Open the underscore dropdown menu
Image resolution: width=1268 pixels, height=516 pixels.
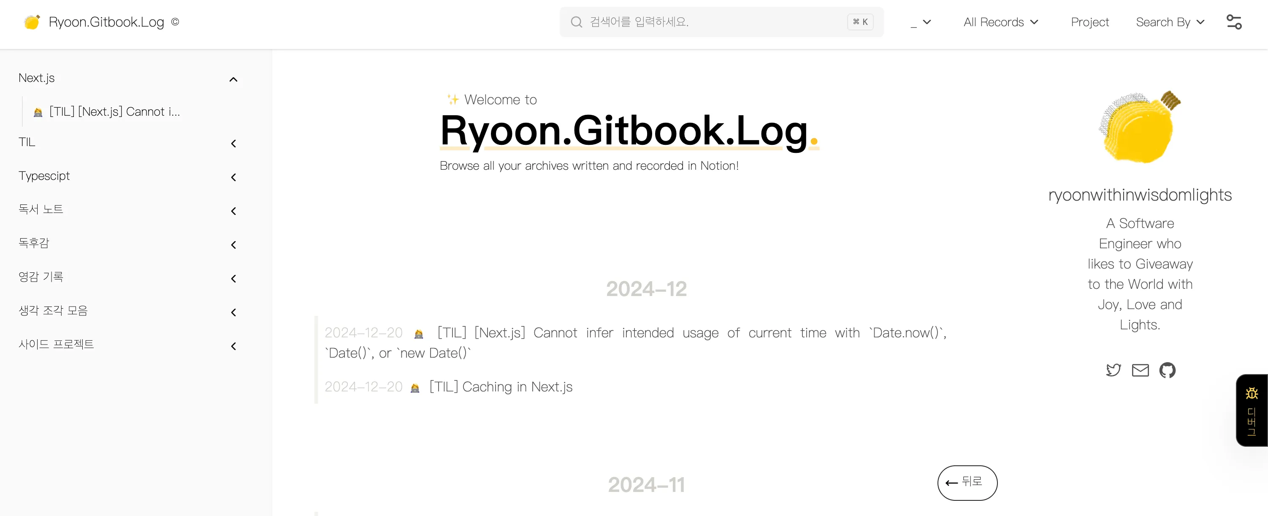click(921, 22)
